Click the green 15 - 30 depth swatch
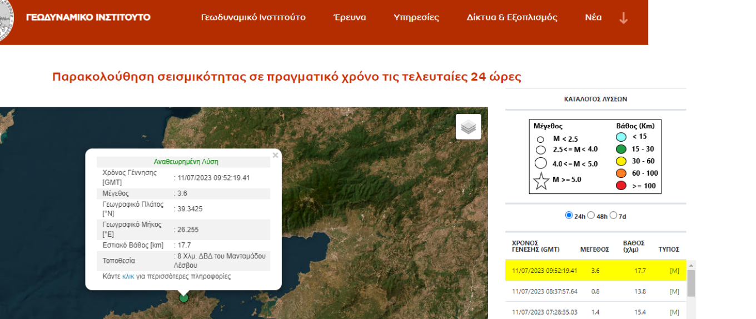 click(x=621, y=149)
